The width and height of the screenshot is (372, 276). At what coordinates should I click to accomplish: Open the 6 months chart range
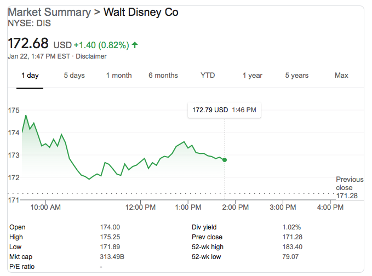point(163,76)
